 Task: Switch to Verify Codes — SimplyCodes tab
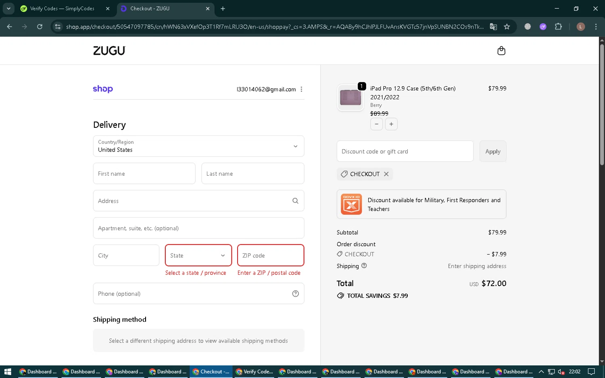click(62, 8)
